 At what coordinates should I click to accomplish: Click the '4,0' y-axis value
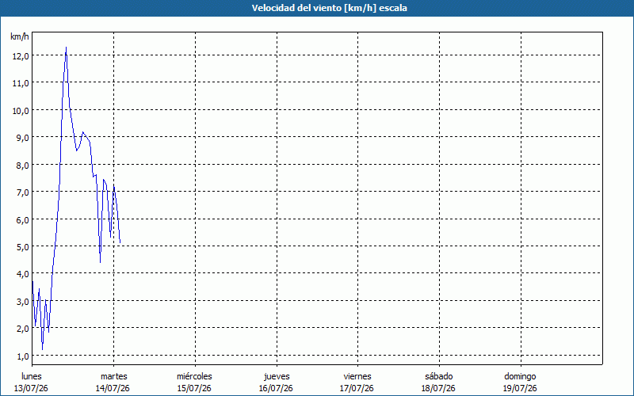[x=23, y=274]
